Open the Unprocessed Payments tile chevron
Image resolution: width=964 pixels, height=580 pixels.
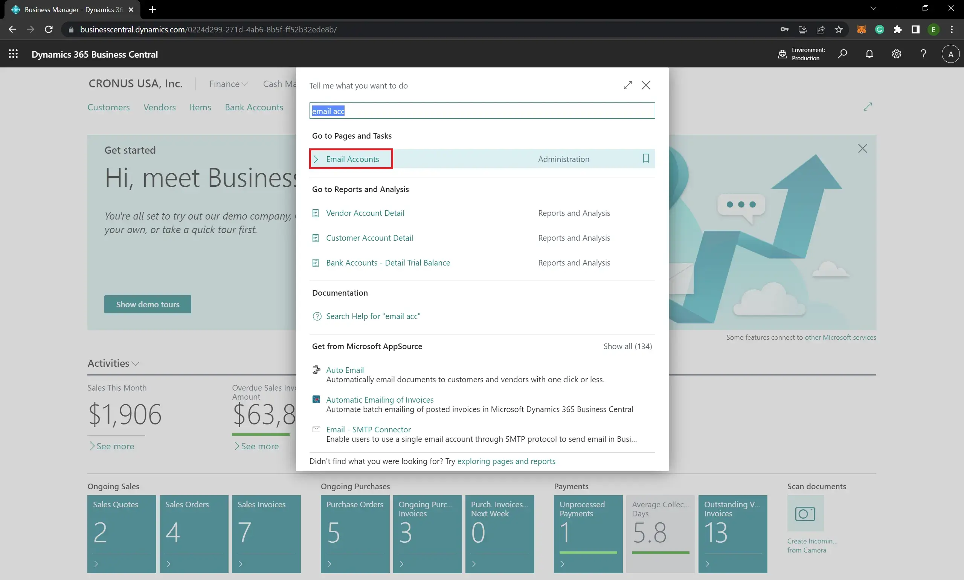[563, 563]
